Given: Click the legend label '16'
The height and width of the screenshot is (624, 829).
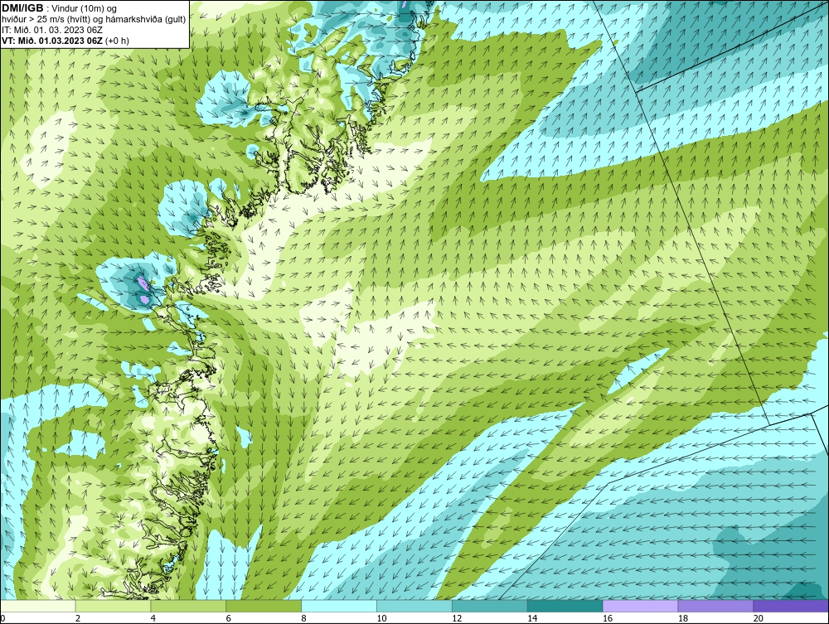Looking at the screenshot, I should pos(608,618).
